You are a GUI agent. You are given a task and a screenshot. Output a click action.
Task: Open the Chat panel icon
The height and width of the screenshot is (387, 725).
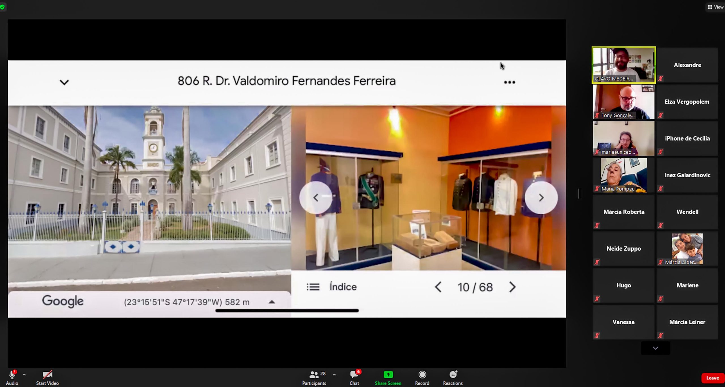pyautogui.click(x=354, y=375)
